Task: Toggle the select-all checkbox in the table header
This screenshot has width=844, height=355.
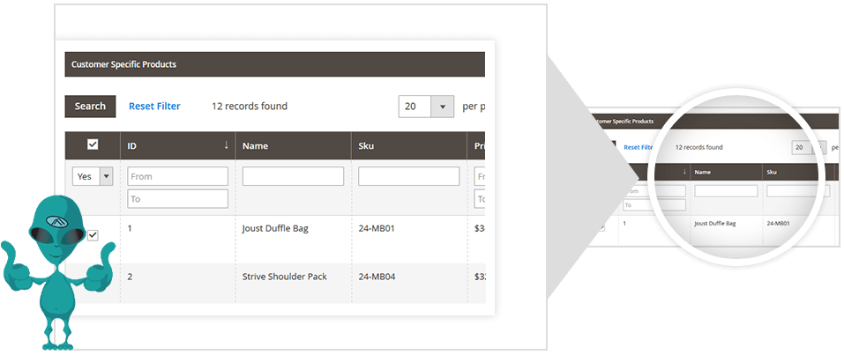Action: 93,145
